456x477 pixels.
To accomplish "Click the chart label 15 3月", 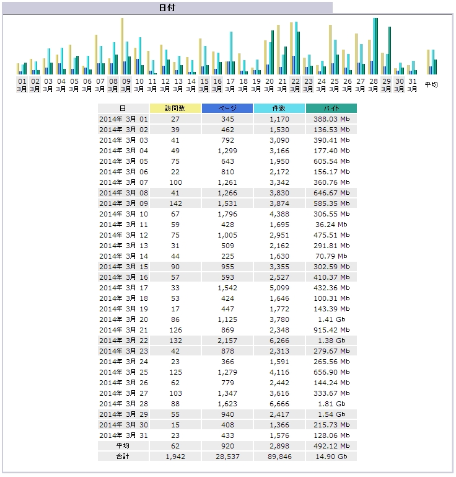I will pyautogui.click(x=204, y=85).
